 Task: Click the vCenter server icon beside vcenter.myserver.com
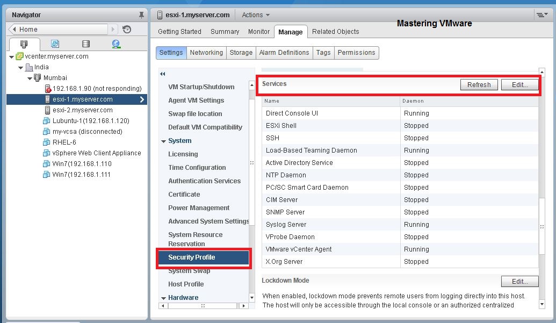(19, 56)
